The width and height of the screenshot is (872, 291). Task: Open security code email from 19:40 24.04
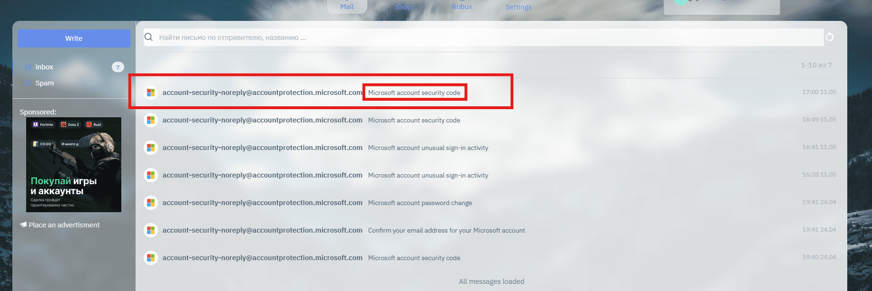[x=491, y=258]
